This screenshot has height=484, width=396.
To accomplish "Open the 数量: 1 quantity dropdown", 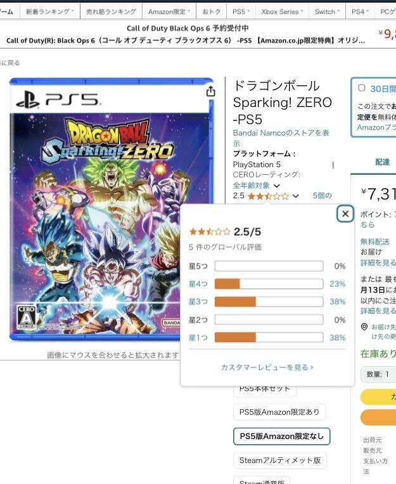I will [x=379, y=374].
